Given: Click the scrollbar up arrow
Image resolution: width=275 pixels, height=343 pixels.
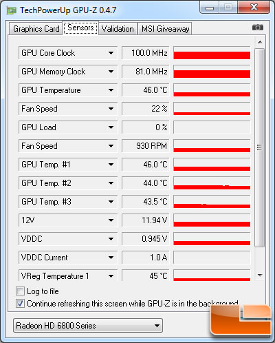Looking at the screenshot, I should [x=260, y=42].
